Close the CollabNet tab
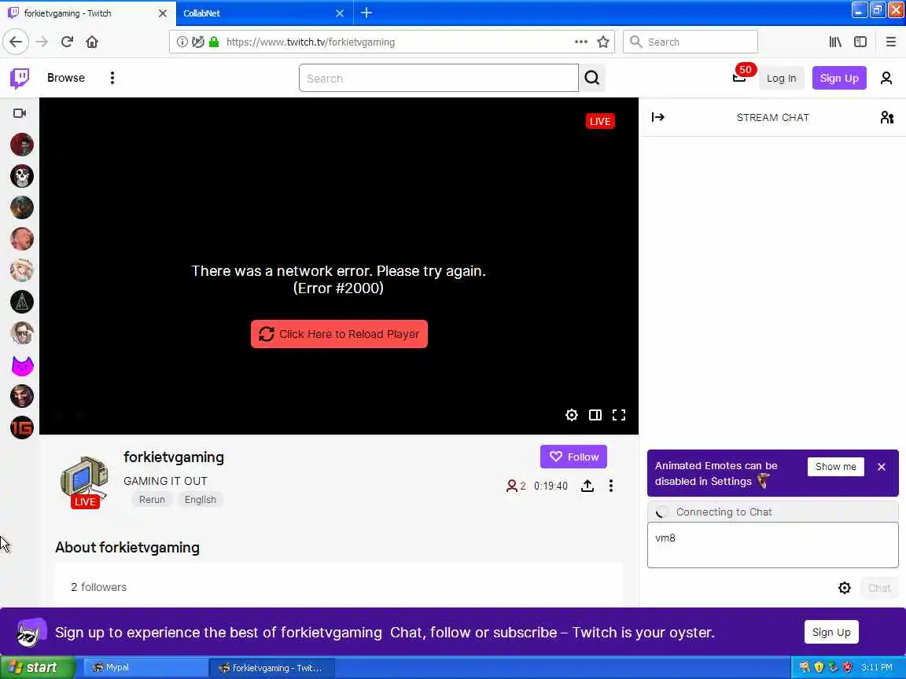Screen dimensions: 906x679 (340, 13)
